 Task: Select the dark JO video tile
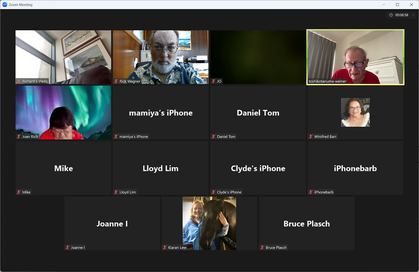pos(258,57)
